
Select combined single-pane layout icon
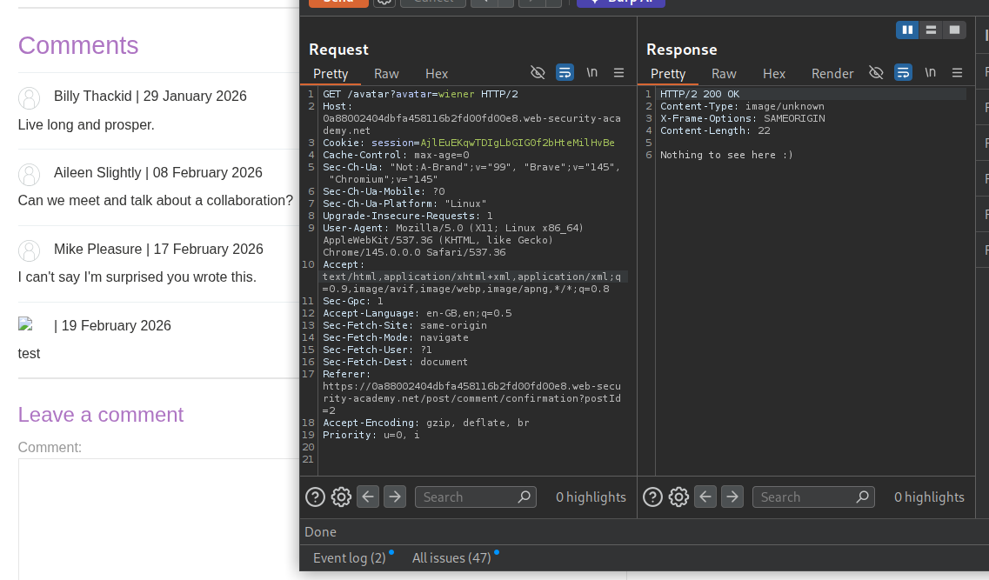tap(955, 30)
